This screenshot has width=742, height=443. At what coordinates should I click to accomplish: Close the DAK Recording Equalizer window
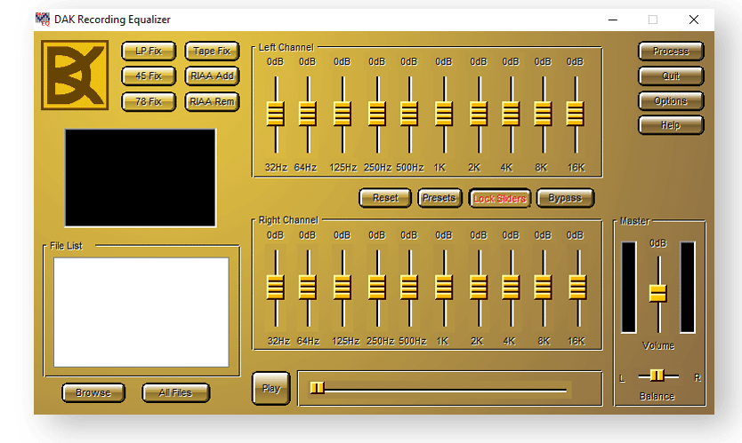[x=694, y=20]
